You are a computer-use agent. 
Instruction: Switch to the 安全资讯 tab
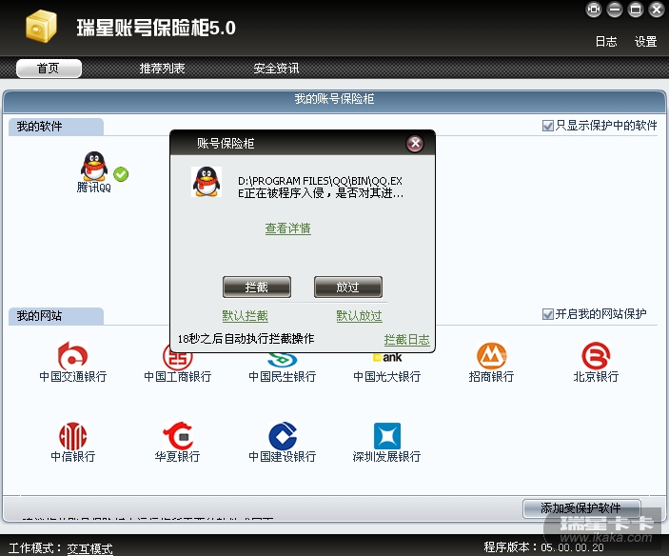pyautogui.click(x=276, y=69)
